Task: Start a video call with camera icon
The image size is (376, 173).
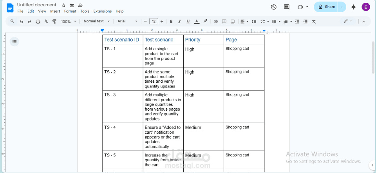Action: [300, 7]
